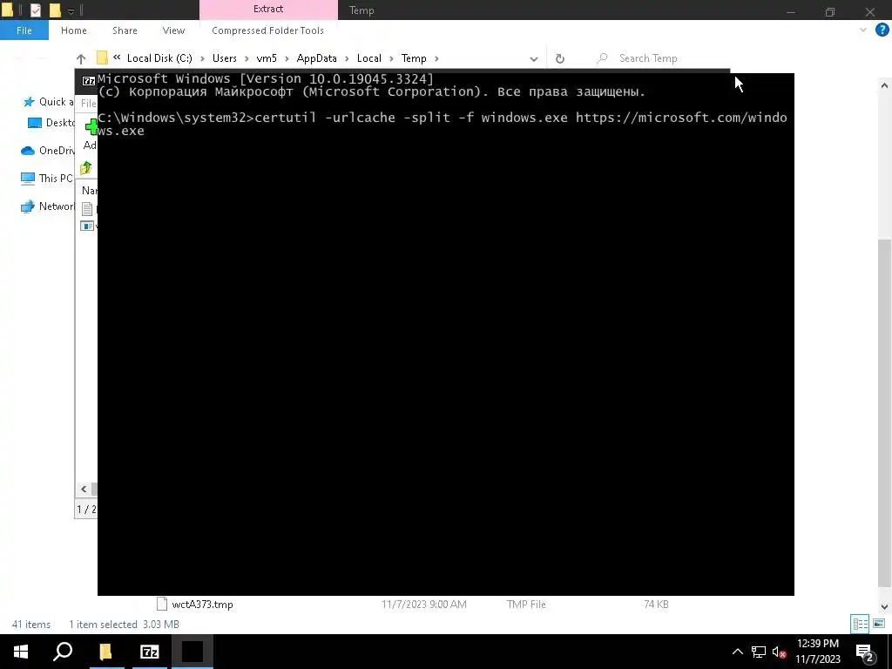892x669 pixels.
Task: Open the Share ribbon tab
Action: 125,30
